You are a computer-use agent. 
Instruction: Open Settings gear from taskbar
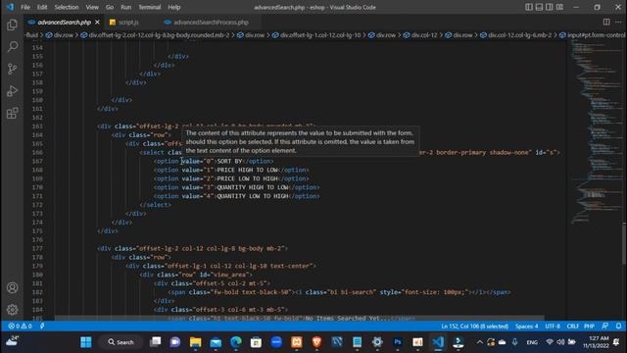click(x=377, y=342)
